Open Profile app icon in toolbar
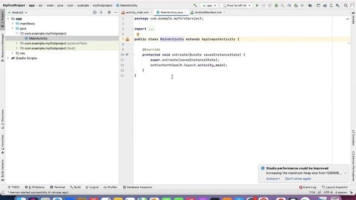The image size is (356, 200). coord(289,6)
